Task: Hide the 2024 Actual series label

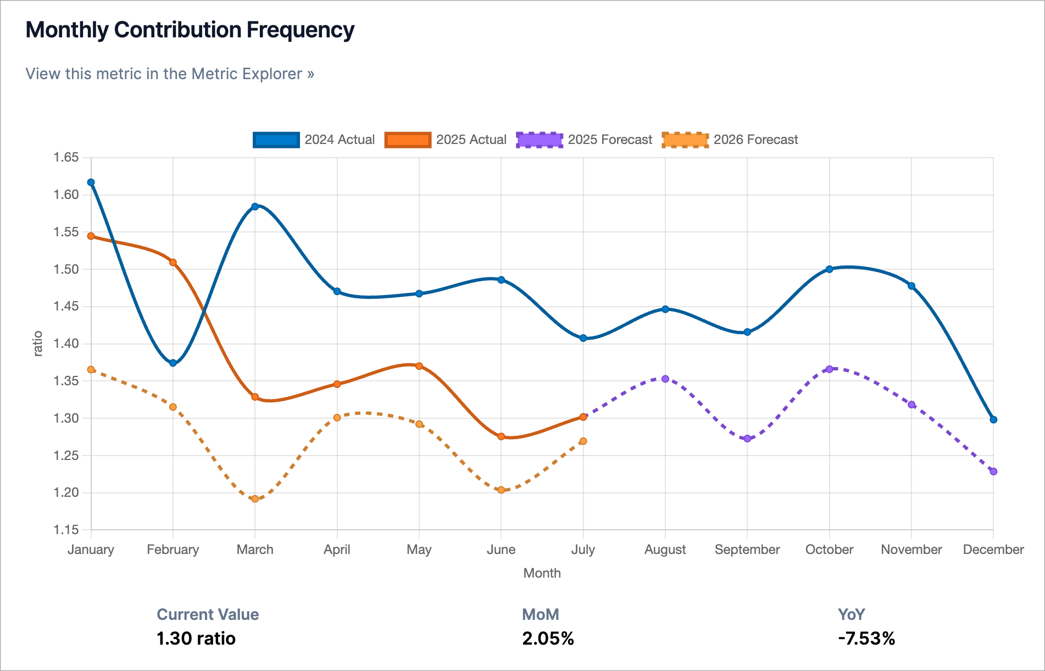Action: 340,140
